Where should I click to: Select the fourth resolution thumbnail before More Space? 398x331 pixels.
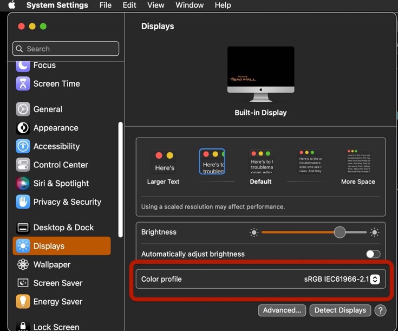tap(310, 161)
